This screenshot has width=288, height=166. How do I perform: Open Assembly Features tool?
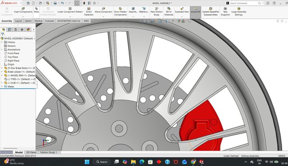pyautogui.click(x=133, y=10)
